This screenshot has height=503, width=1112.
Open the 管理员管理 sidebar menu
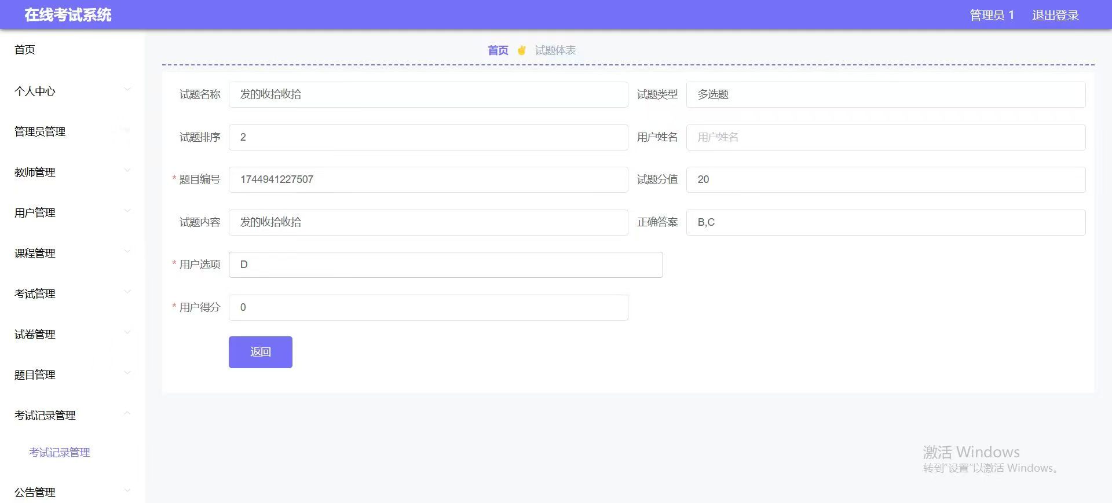72,131
